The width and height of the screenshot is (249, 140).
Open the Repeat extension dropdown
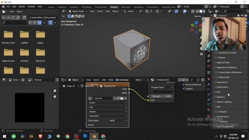pyautogui.click(x=108, y=112)
